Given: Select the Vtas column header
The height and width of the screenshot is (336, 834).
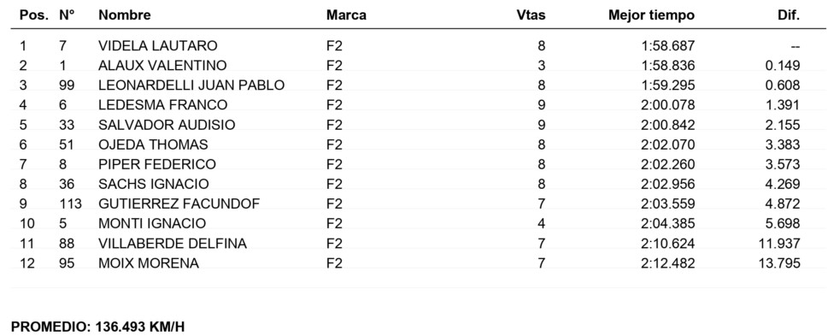Looking at the screenshot, I should pyautogui.click(x=531, y=15).
